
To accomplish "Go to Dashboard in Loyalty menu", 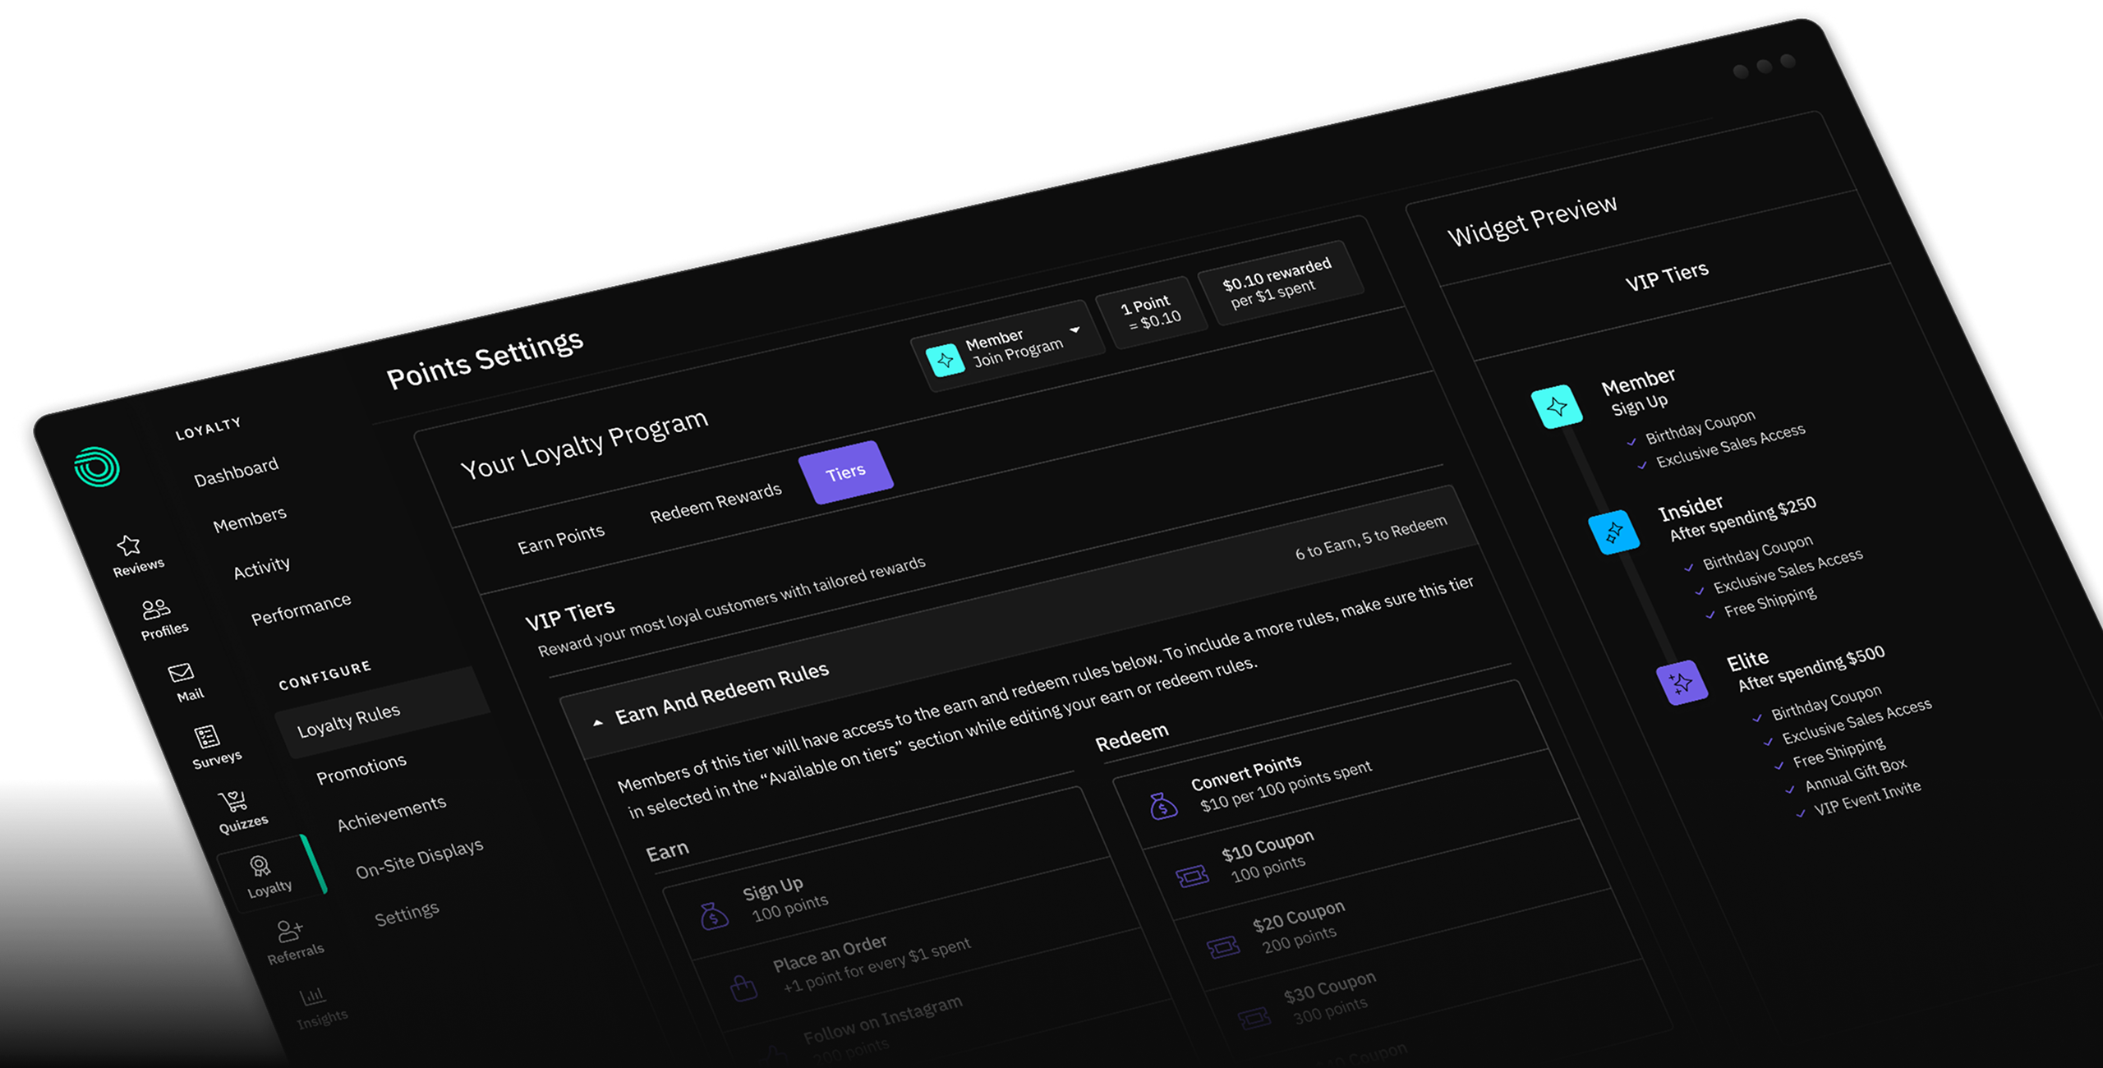I will tap(236, 472).
